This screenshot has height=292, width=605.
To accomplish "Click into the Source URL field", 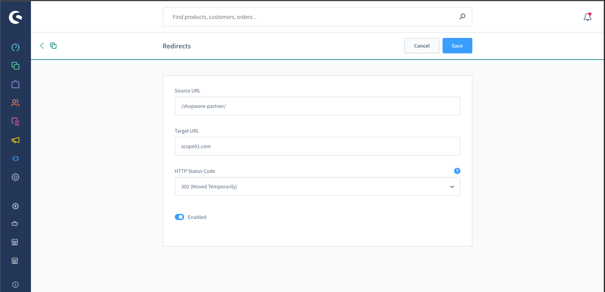I will coord(318,106).
